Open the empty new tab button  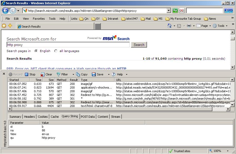point(98,27)
